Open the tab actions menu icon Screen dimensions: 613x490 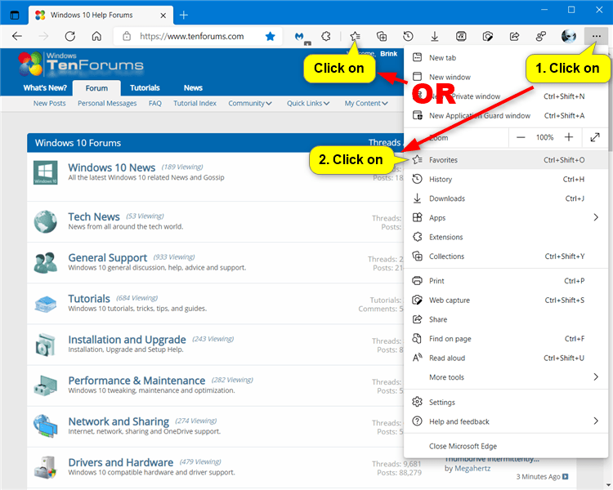(x=15, y=16)
